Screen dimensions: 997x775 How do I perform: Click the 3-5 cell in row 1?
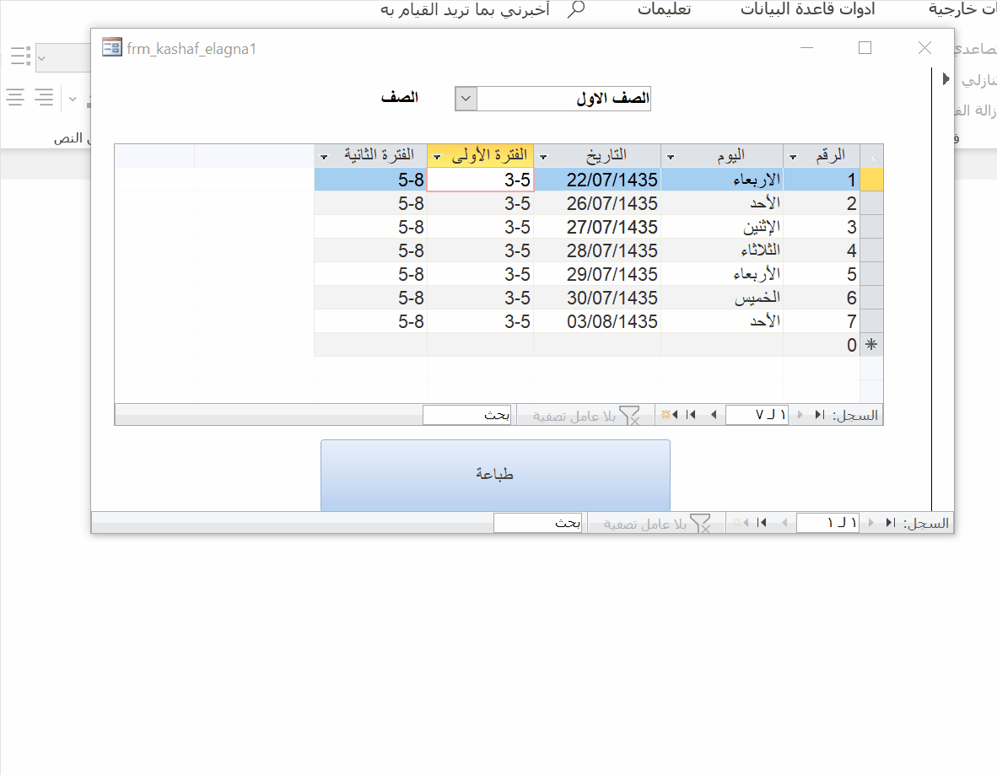coord(480,180)
